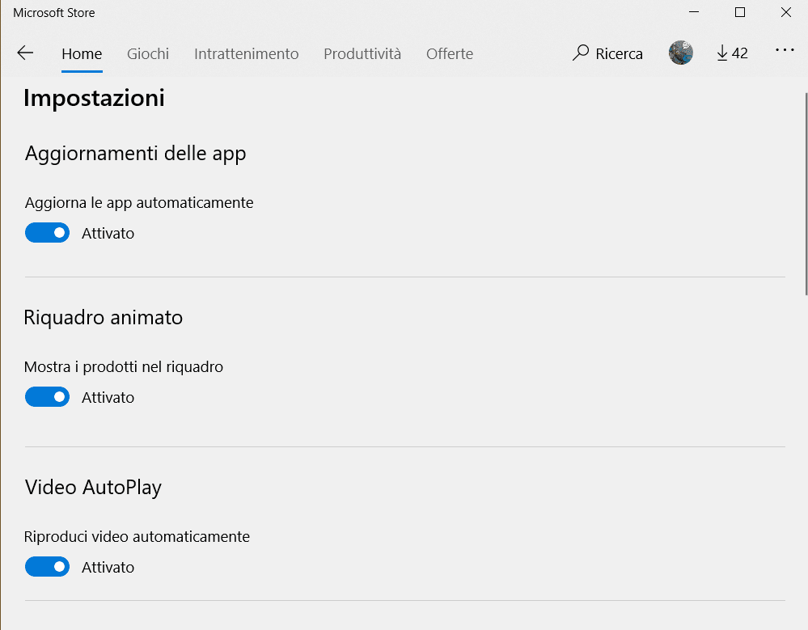Image resolution: width=808 pixels, height=630 pixels.
Task: Select the Intrattenimento tab
Action: coord(246,54)
